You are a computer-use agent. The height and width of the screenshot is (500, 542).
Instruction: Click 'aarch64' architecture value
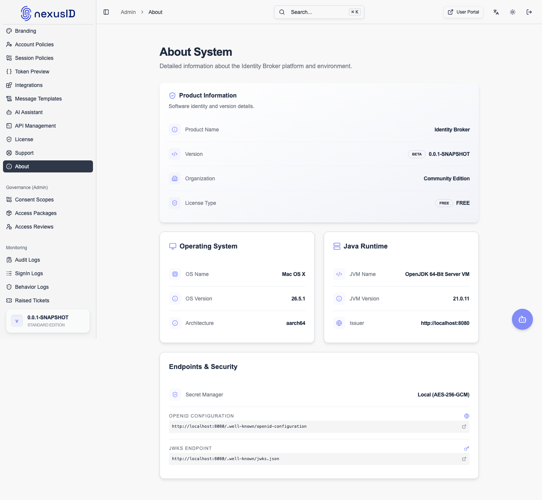pyautogui.click(x=296, y=323)
